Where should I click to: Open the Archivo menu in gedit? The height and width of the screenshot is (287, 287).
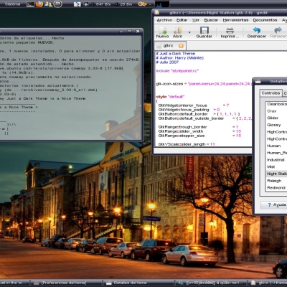click(x=164, y=20)
